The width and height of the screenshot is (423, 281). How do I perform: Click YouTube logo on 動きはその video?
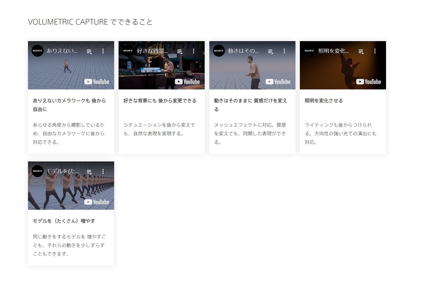click(278, 82)
